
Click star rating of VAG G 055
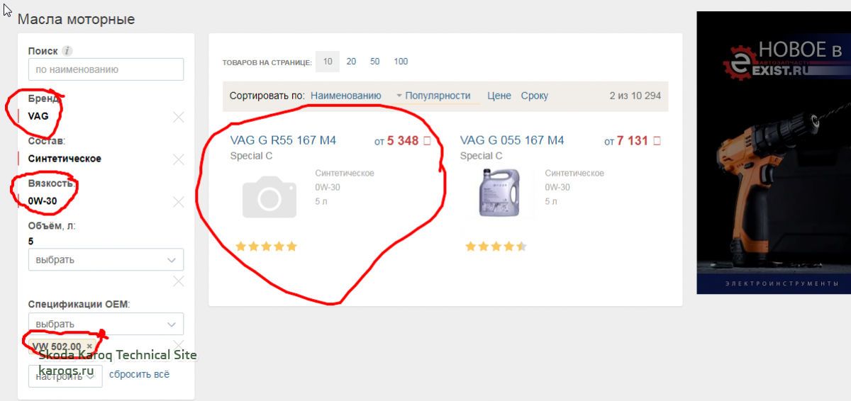coord(496,247)
